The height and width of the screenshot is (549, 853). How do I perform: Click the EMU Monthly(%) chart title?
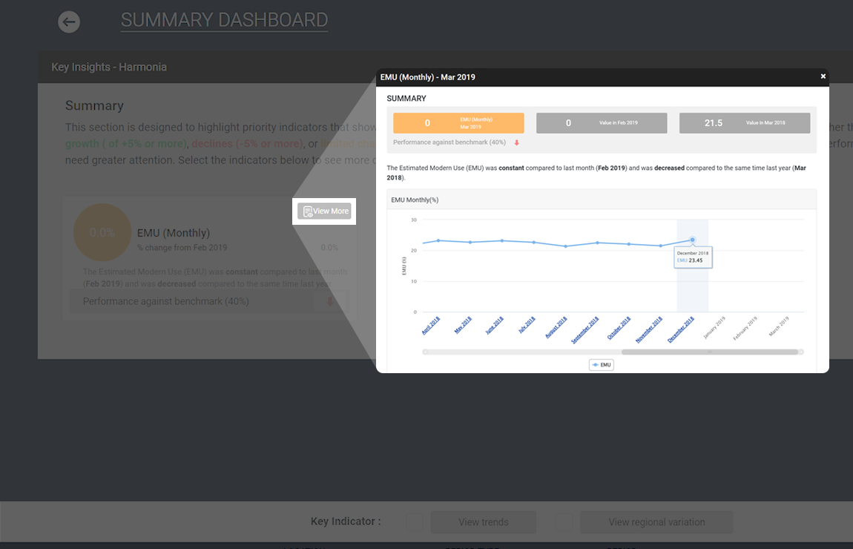point(415,200)
